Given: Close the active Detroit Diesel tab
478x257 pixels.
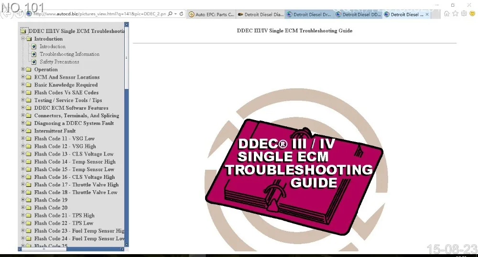Looking at the screenshot, I should point(427,14).
